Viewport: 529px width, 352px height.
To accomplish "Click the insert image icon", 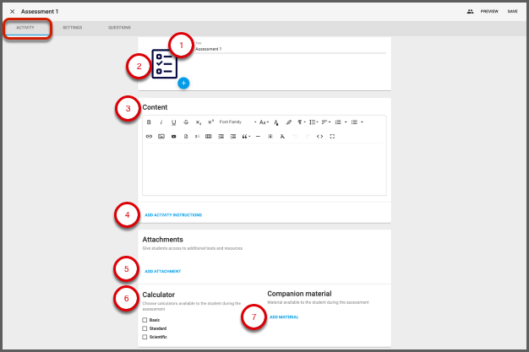I will click(161, 136).
